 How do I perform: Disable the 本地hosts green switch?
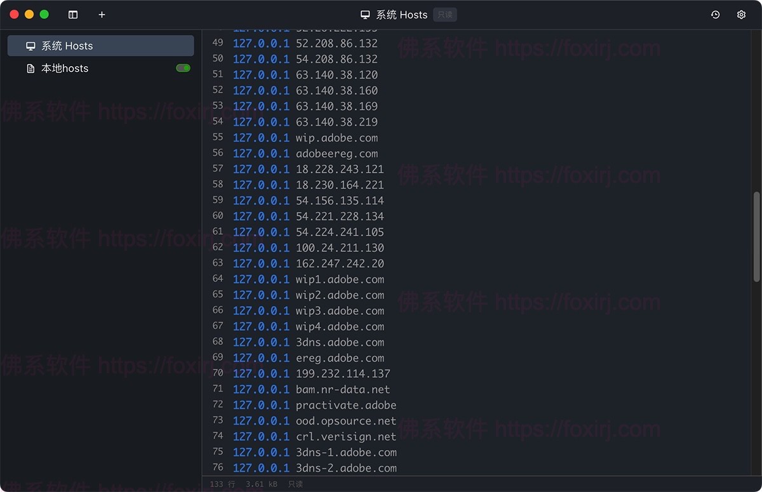tap(183, 68)
